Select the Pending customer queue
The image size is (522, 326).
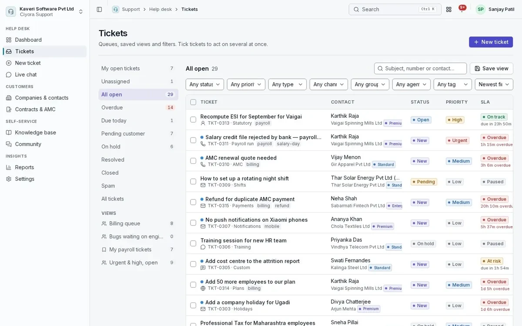138,133
